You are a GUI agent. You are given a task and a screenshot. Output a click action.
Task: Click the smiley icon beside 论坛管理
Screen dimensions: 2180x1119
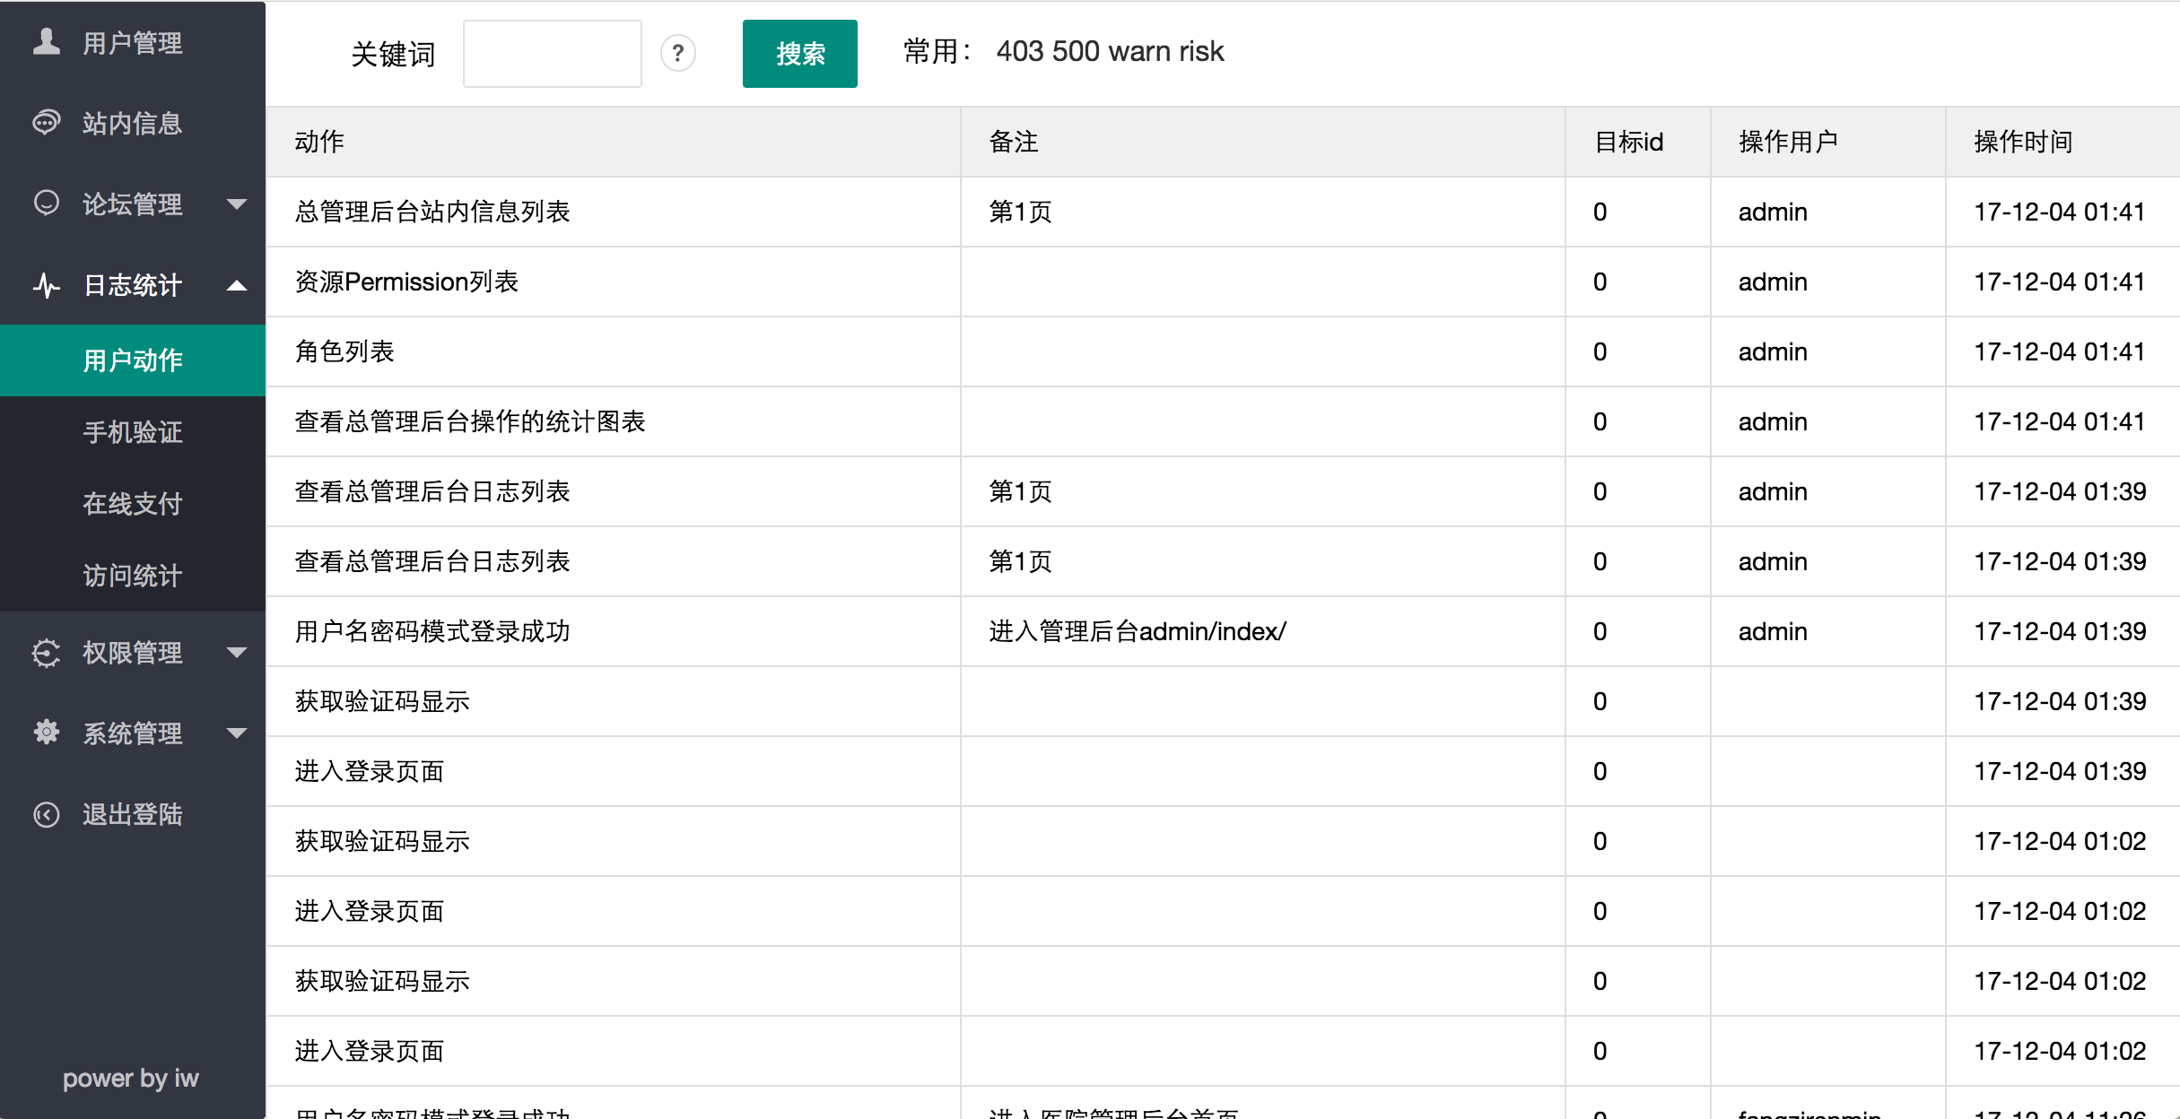[47, 203]
